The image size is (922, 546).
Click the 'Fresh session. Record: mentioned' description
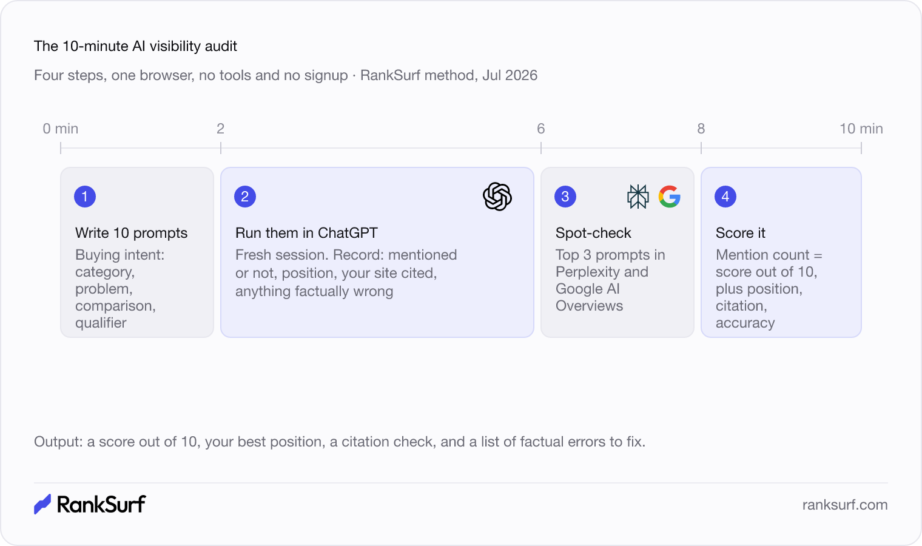point(346,273)
